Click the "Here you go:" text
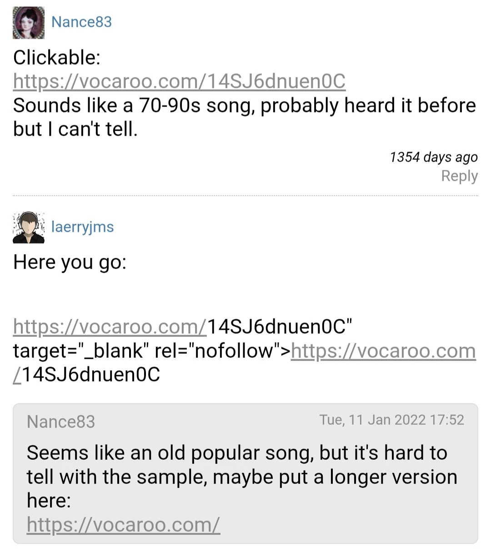The height and width of the screenshot is (549, 491). click(x=70, y=262)
